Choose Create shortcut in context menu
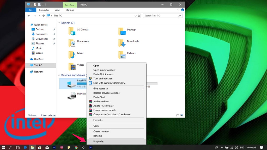This screenshot has width=267, height=150. 117,131
